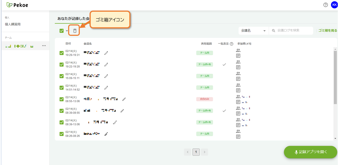
Task: Select 個人練習用 in the sidebar
Action: click(x=13, y=24)
